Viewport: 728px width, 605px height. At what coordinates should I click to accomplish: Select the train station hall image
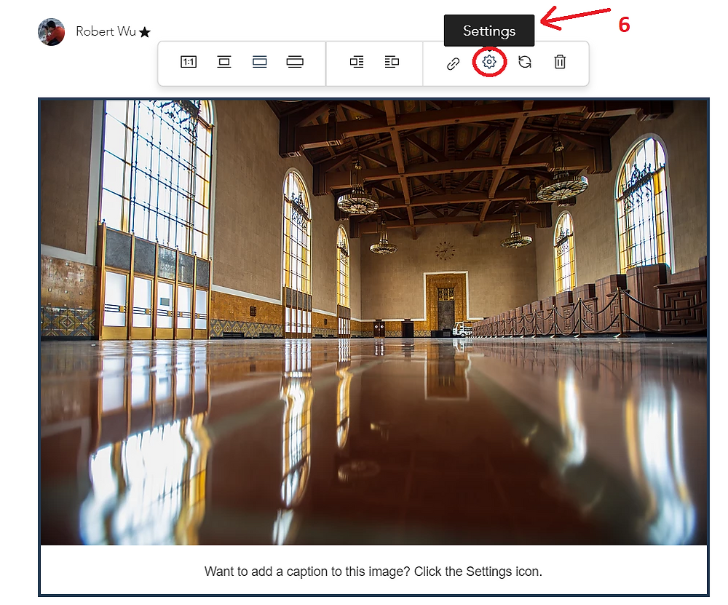point(373,323)
